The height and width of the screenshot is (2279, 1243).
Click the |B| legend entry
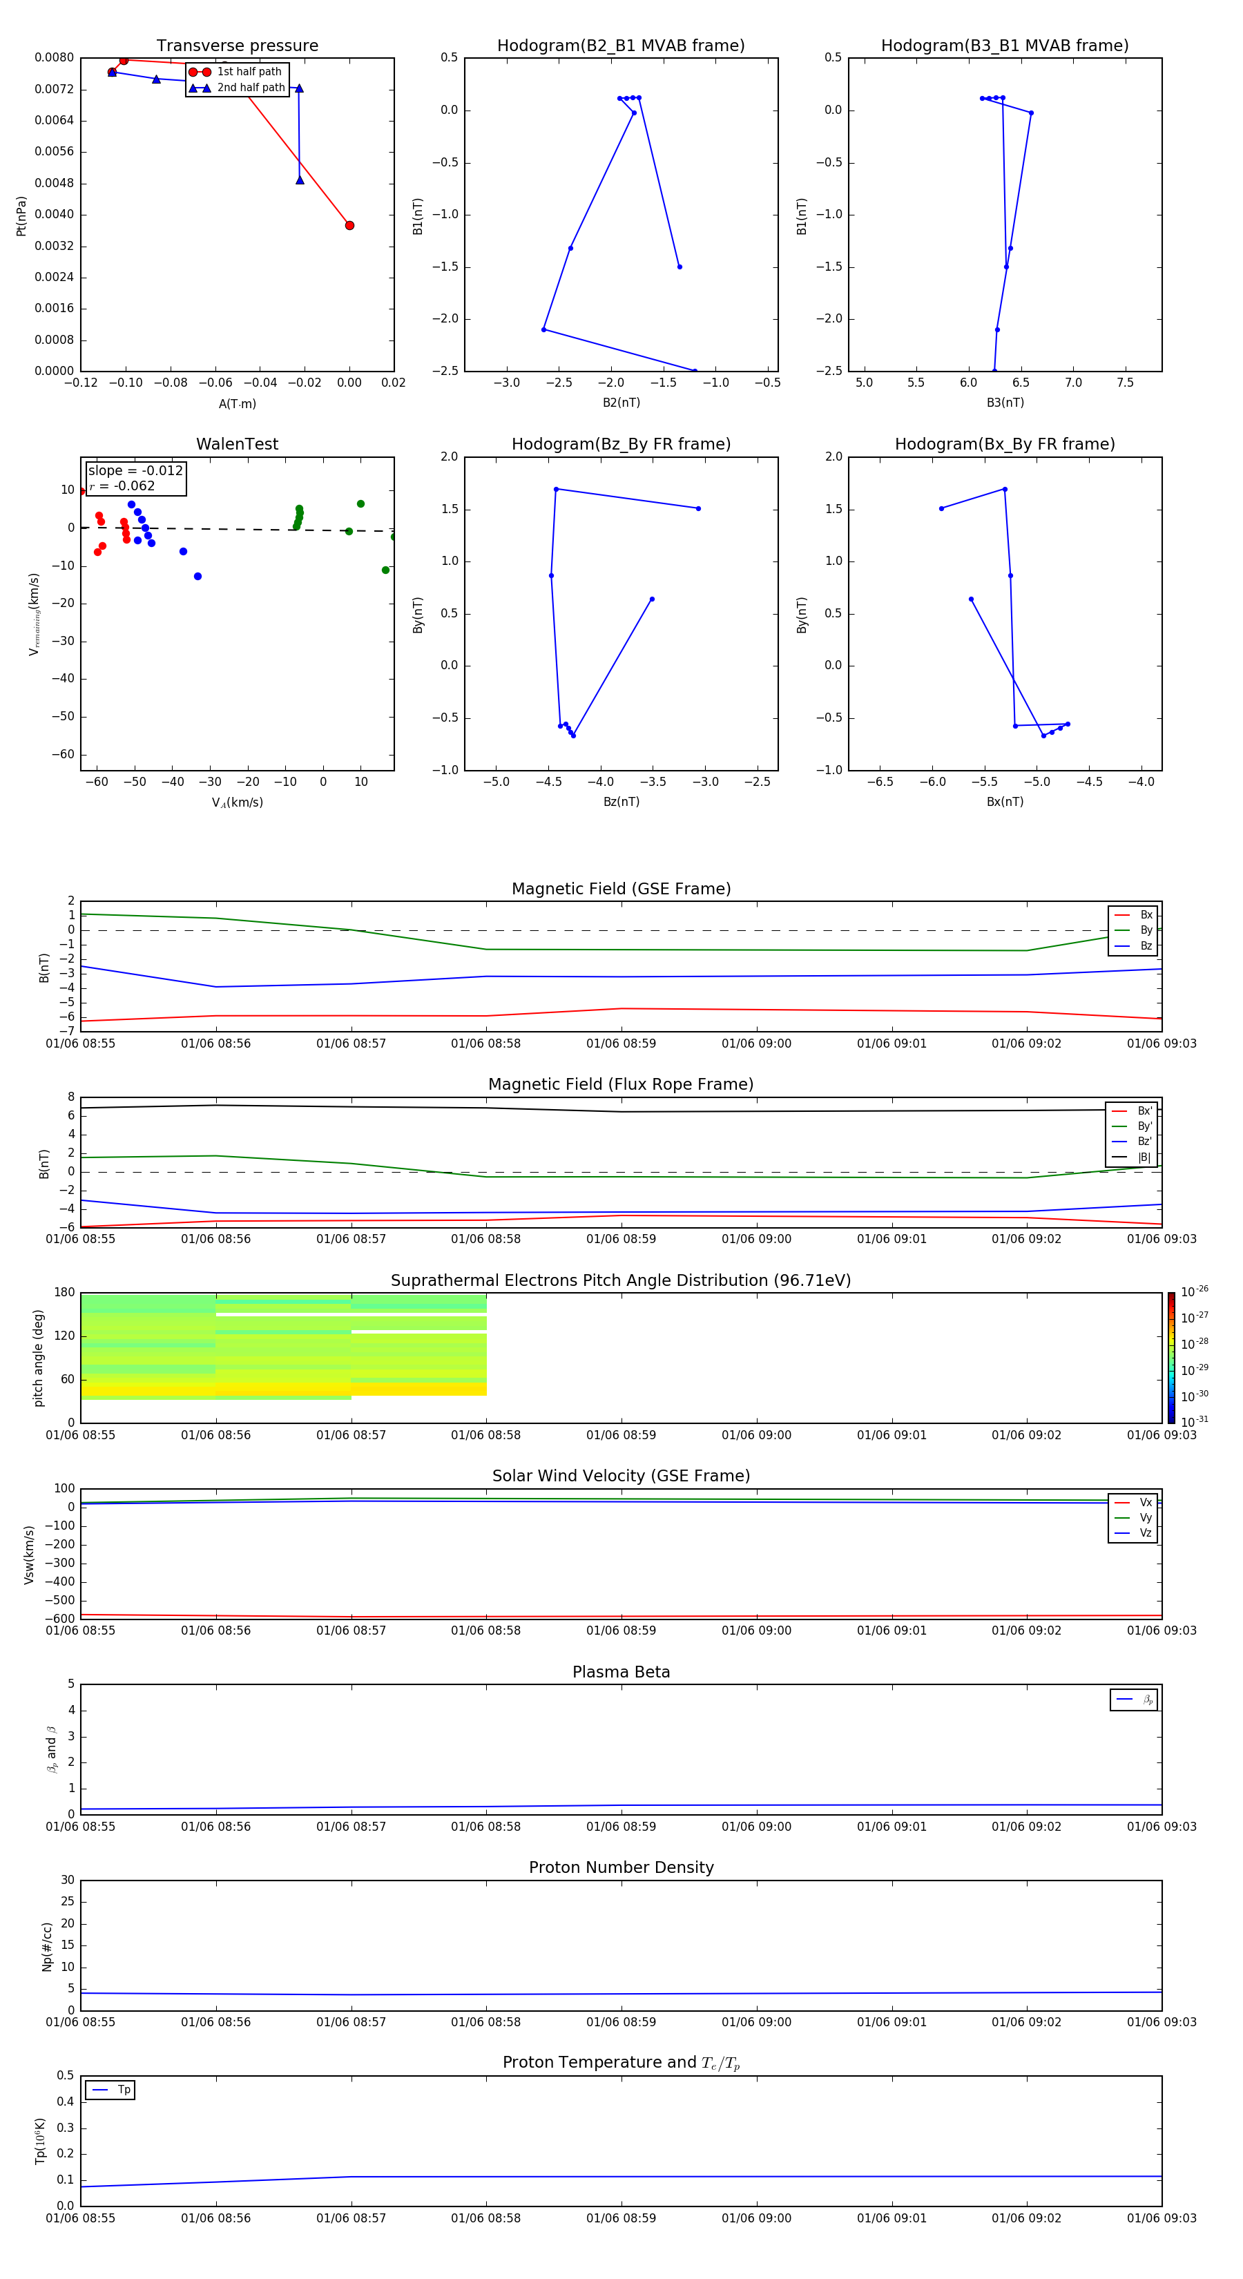[1132, 1157]
